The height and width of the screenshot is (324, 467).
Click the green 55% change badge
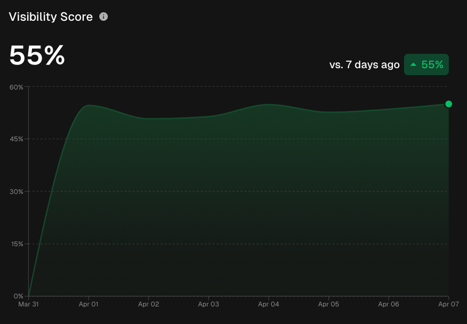click(426, 64)
